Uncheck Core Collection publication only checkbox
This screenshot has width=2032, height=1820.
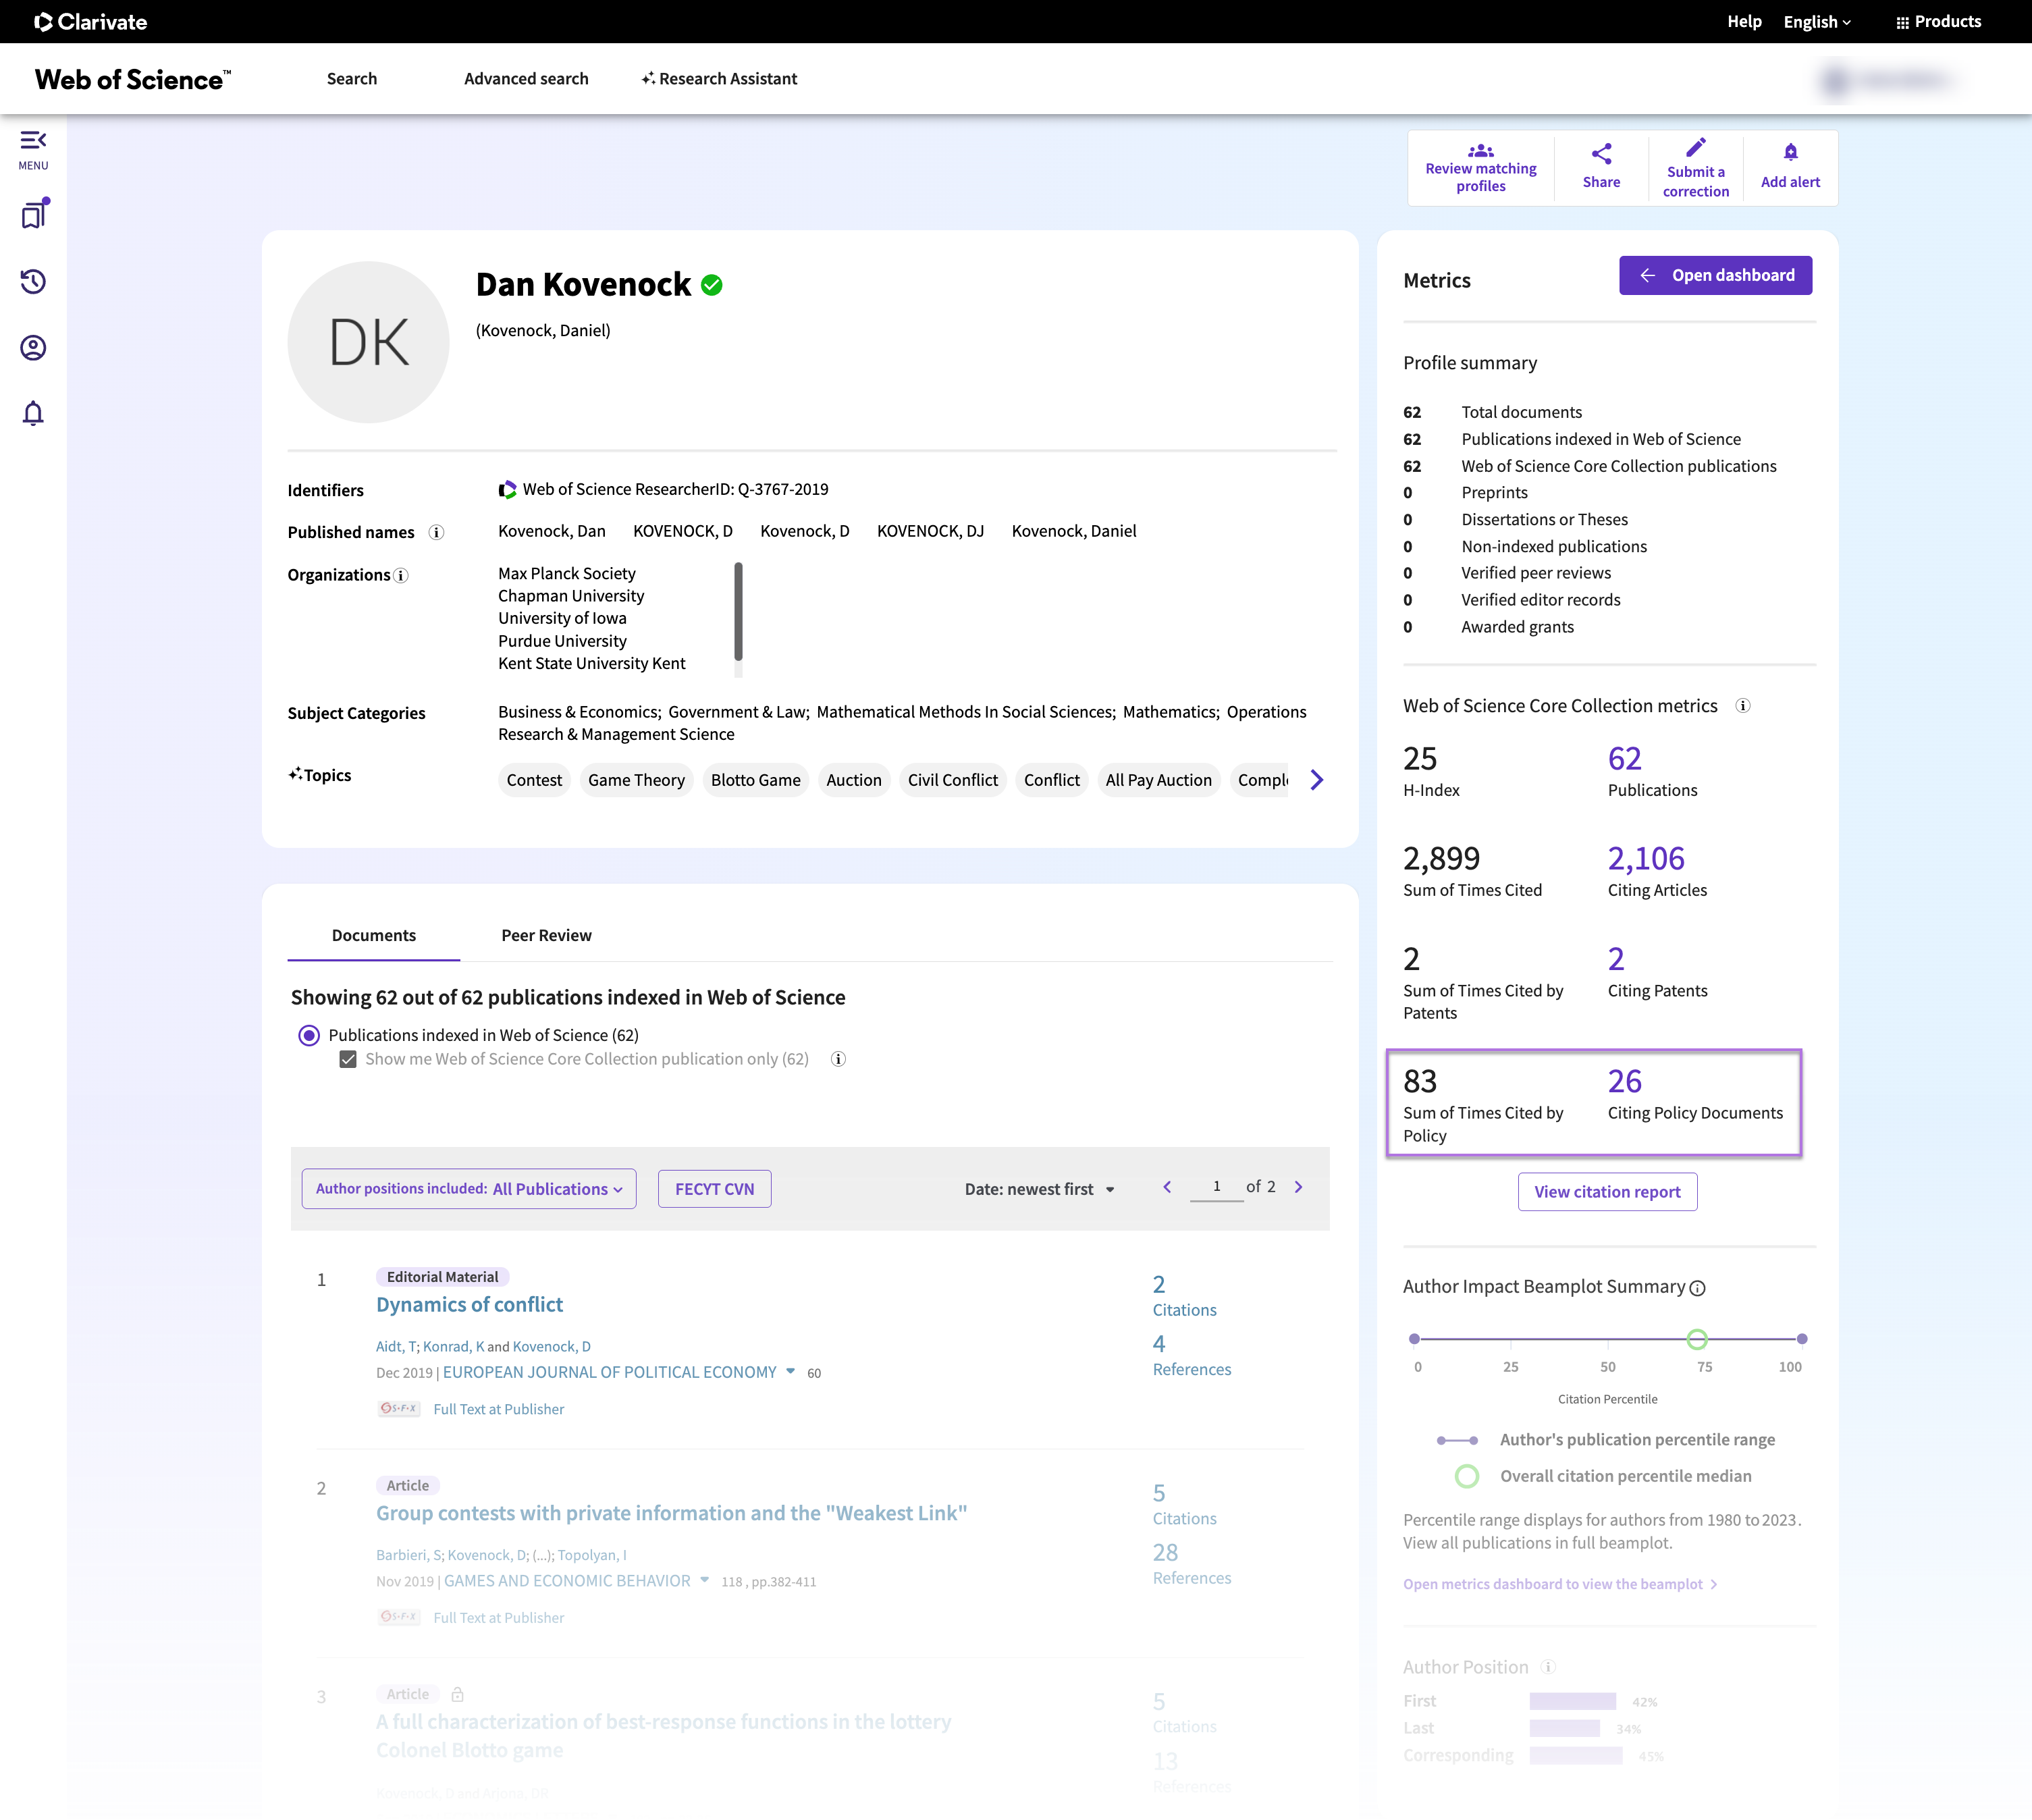tap(348, 1060)
